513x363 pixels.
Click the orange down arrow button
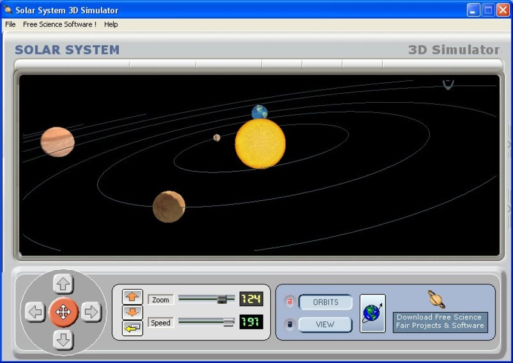pyautogui.click(x=133, y=312)
